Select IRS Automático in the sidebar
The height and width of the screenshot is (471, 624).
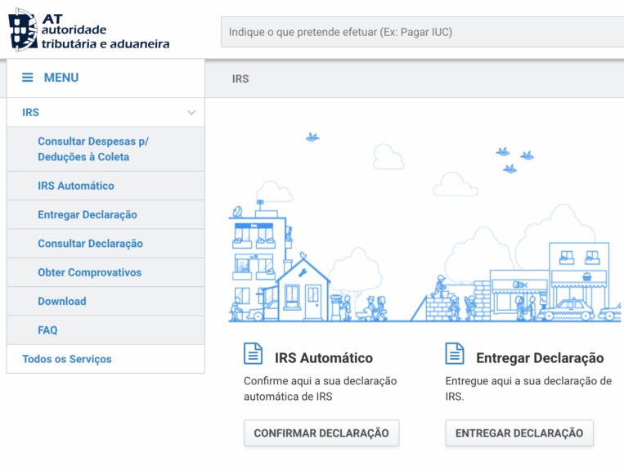pyautogui.click(x=76, y=186)
